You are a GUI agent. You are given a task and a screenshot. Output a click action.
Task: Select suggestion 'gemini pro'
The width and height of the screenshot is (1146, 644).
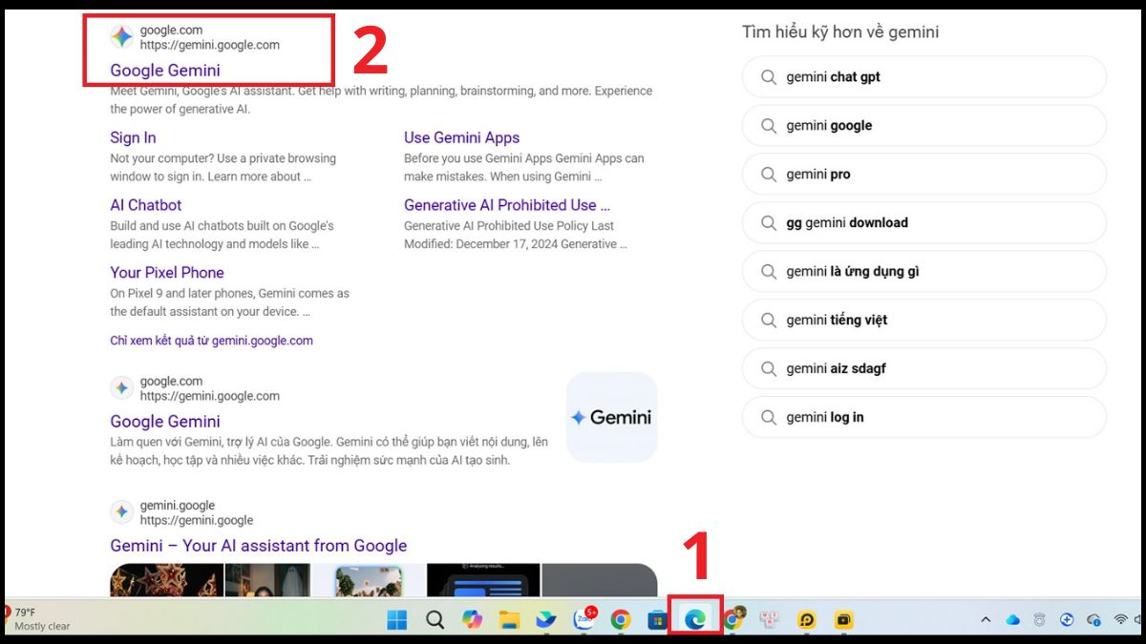coord(924,175)
